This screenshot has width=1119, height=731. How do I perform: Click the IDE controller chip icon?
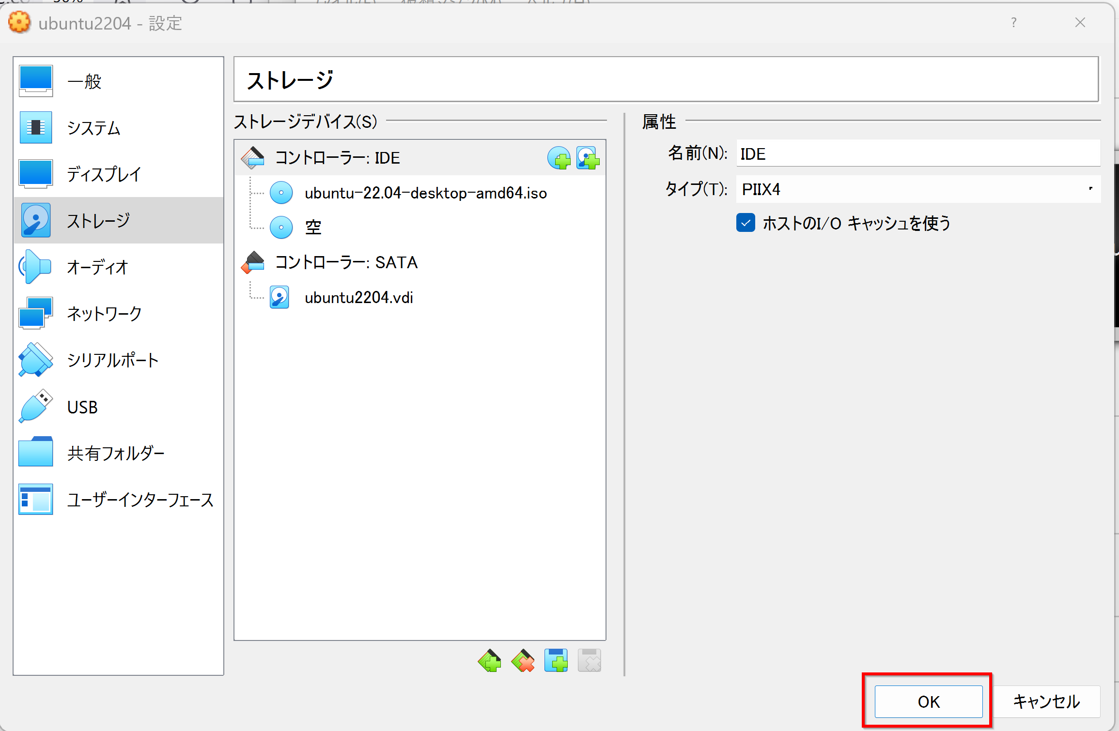(253, 158)
